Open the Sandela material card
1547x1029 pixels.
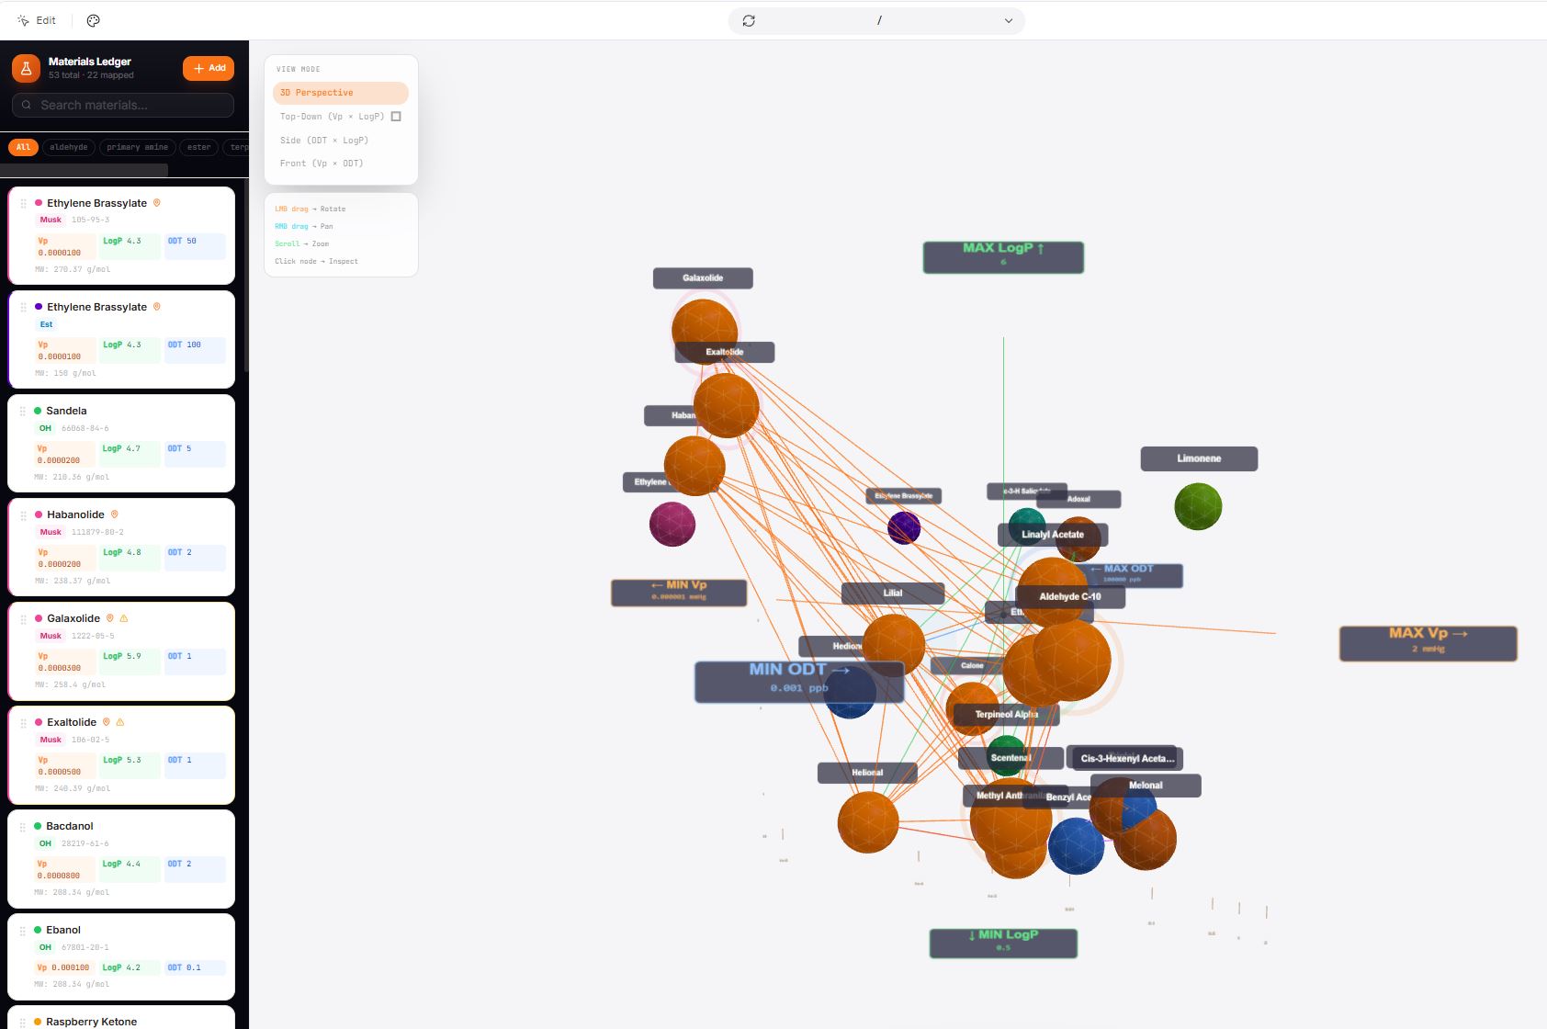click(x=121, y=443)
